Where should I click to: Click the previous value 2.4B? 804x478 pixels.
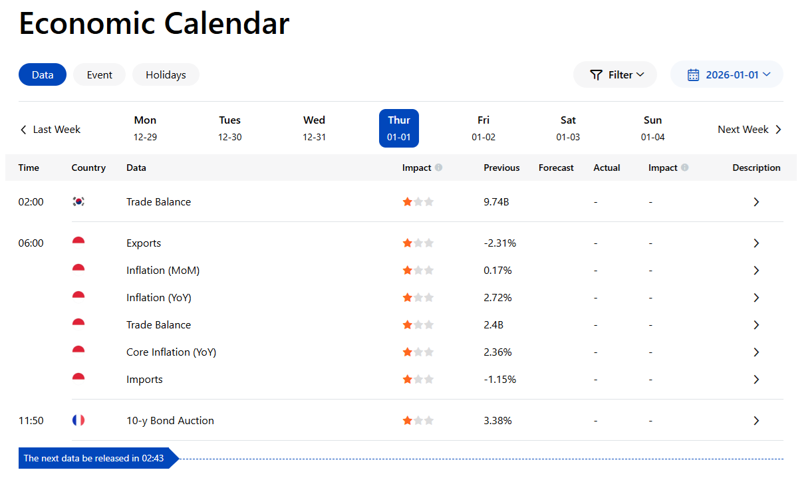(x=493, y=324)
